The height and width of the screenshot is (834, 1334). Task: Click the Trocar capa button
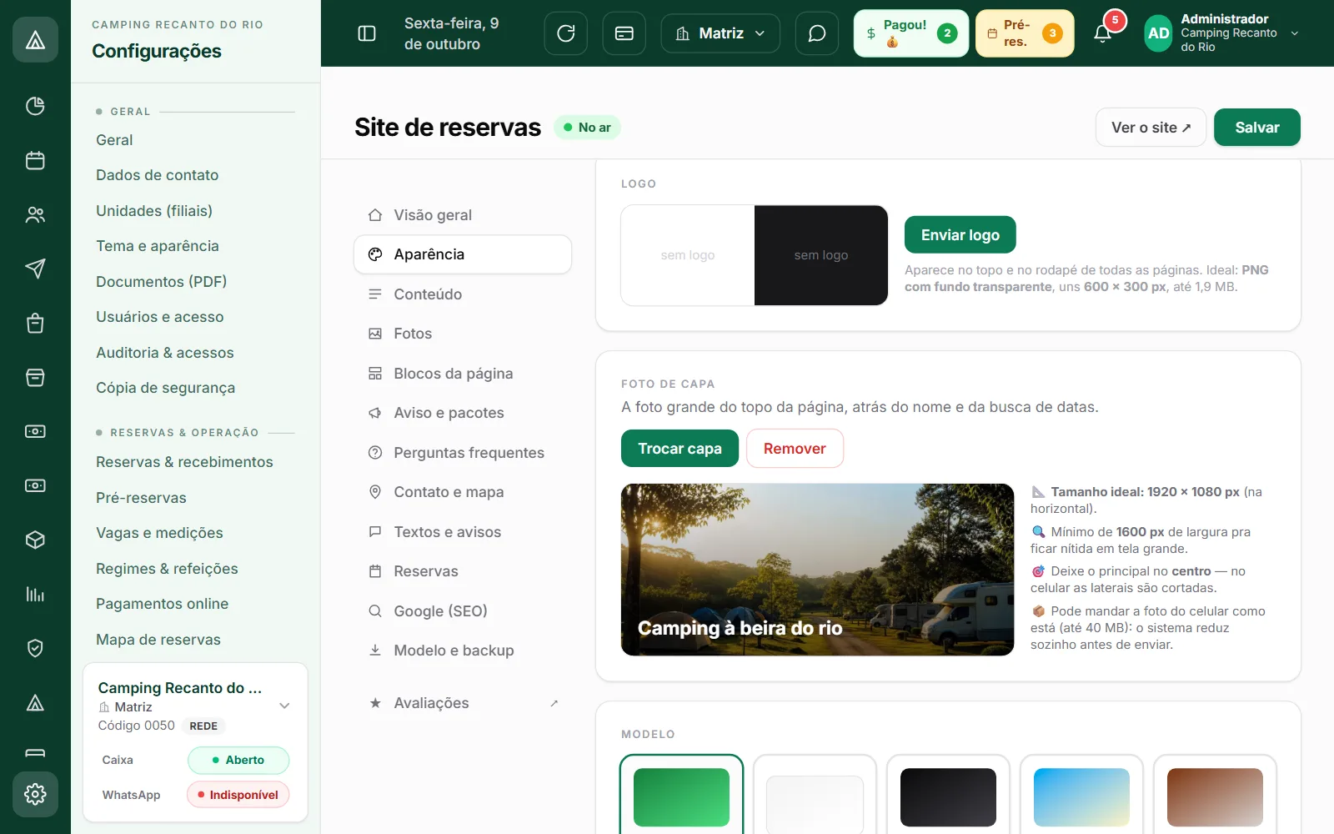pos(680,449)
